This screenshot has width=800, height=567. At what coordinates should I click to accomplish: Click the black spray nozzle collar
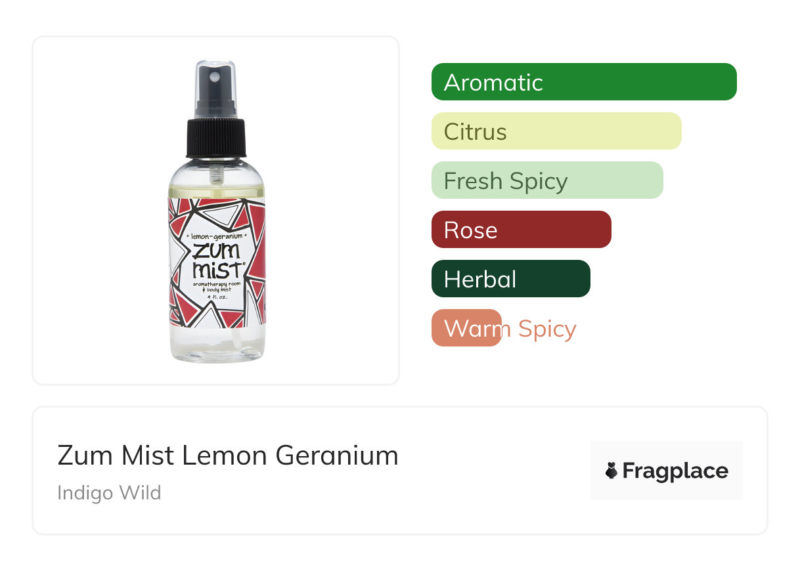216,138
